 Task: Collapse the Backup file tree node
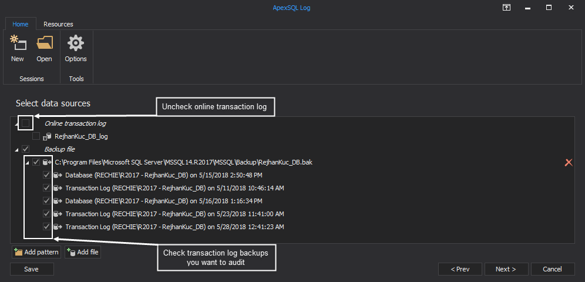pos(16,150)
